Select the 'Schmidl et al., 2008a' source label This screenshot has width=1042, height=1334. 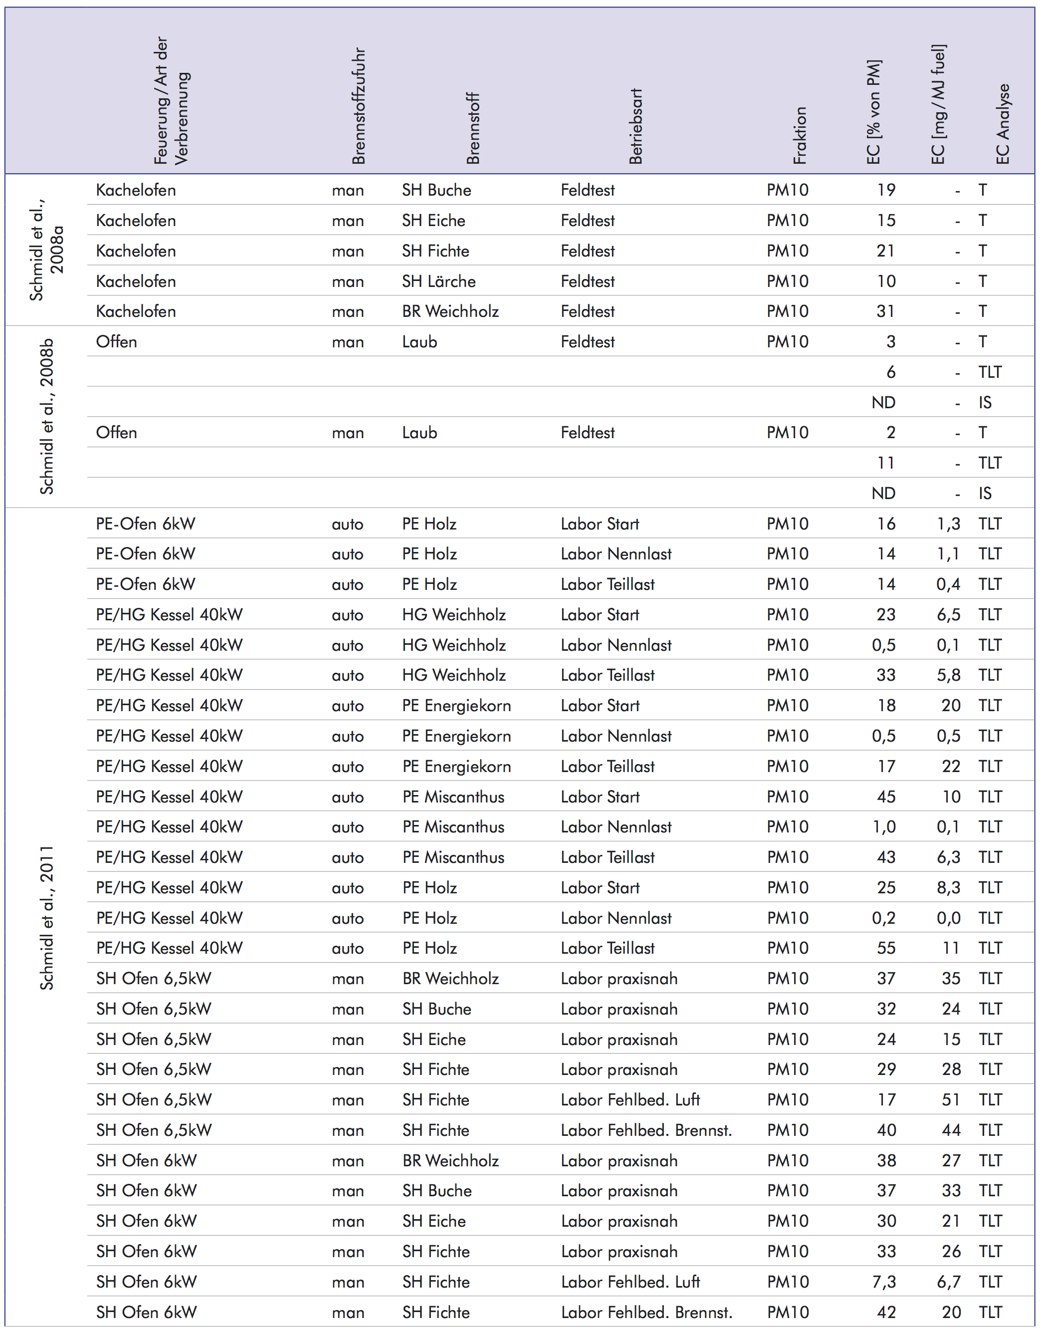pyautogui.click(x=46, y=250)
